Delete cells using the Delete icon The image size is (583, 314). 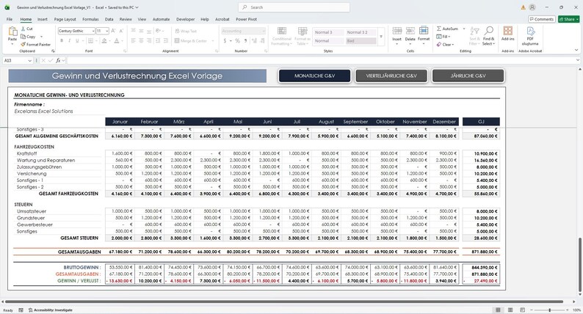coord(410,32)
